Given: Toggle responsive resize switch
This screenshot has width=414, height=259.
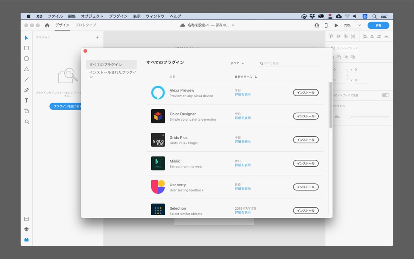Looking at the screenshot, I should 385,95.
